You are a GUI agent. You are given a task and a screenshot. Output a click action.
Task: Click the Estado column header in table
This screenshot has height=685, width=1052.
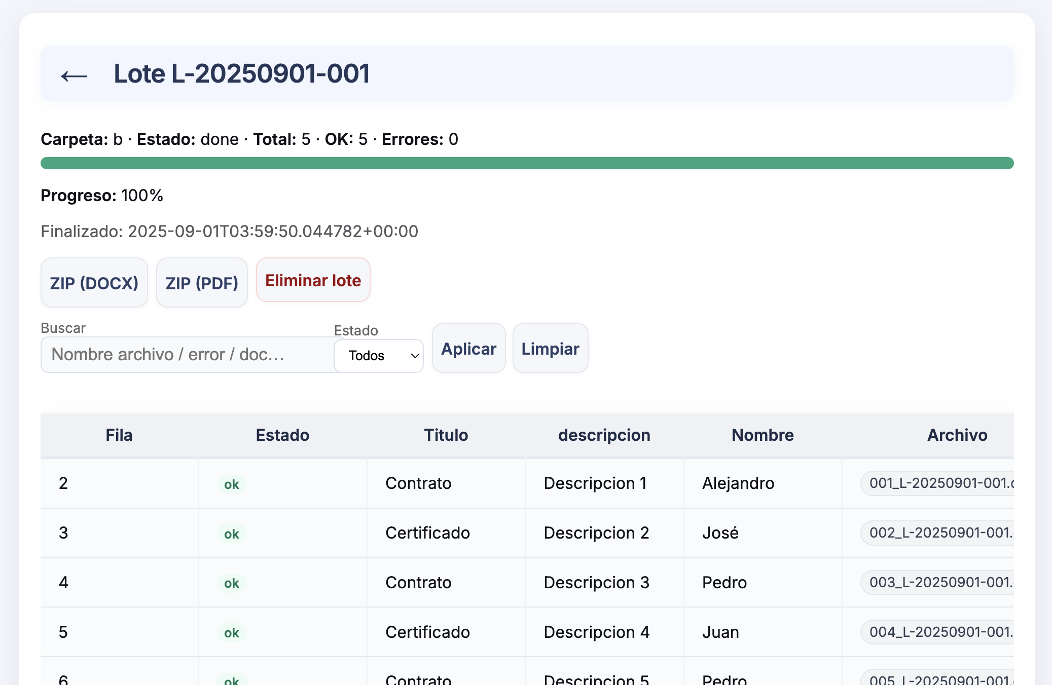282,435
